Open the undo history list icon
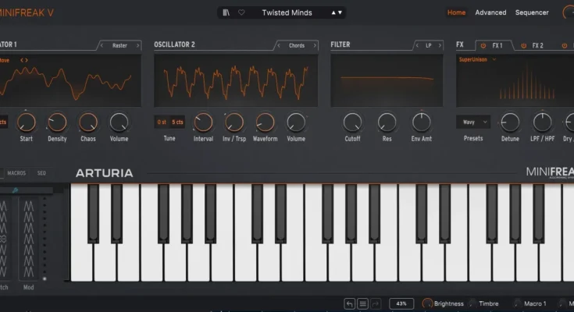 363,303
